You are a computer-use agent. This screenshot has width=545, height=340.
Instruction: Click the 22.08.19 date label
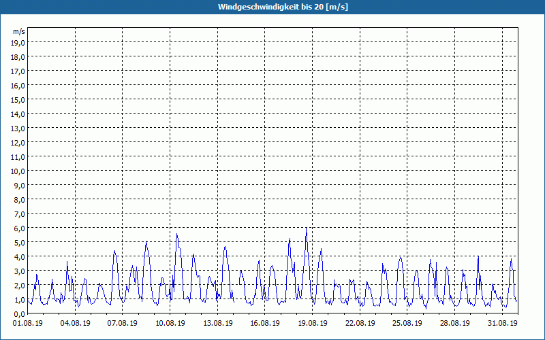360,323
